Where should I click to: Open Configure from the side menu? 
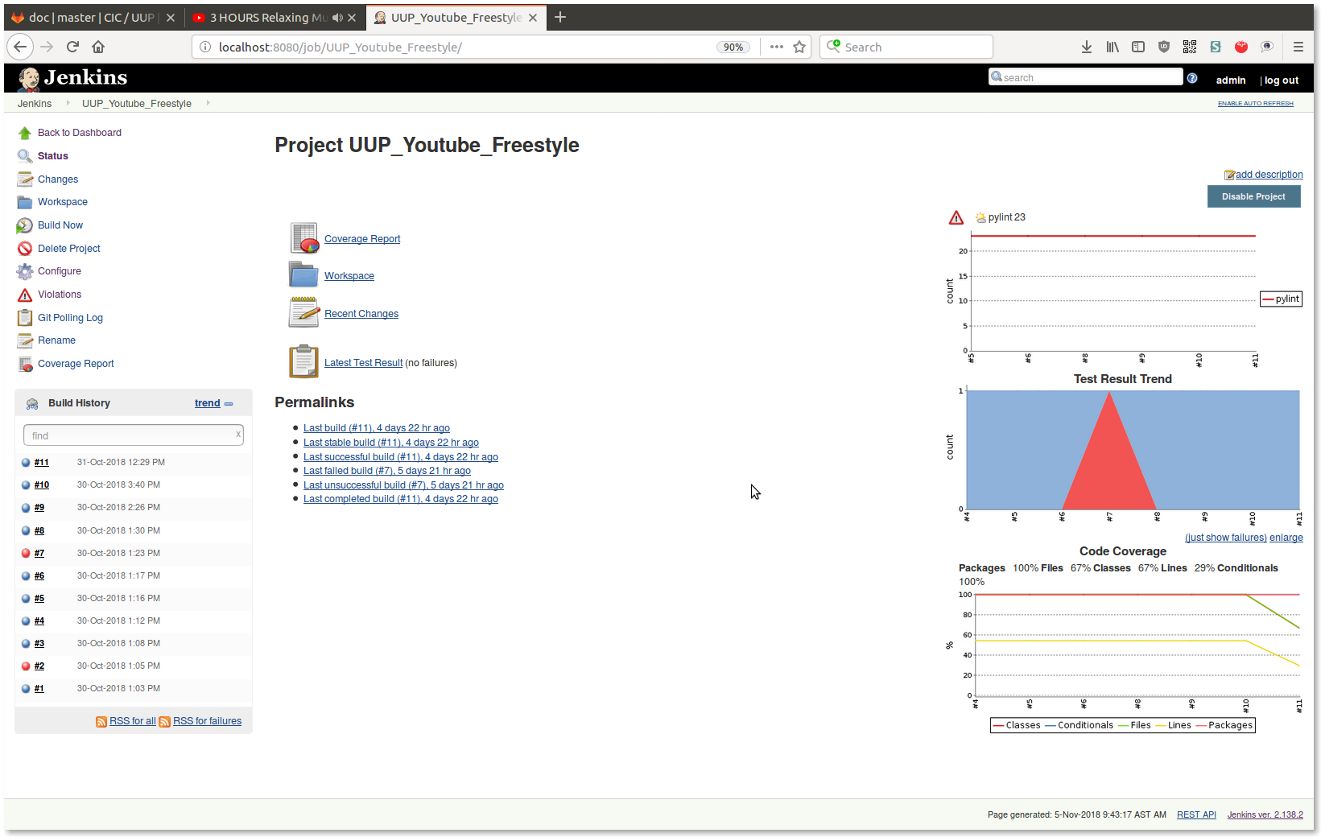[x=60, y=271]
